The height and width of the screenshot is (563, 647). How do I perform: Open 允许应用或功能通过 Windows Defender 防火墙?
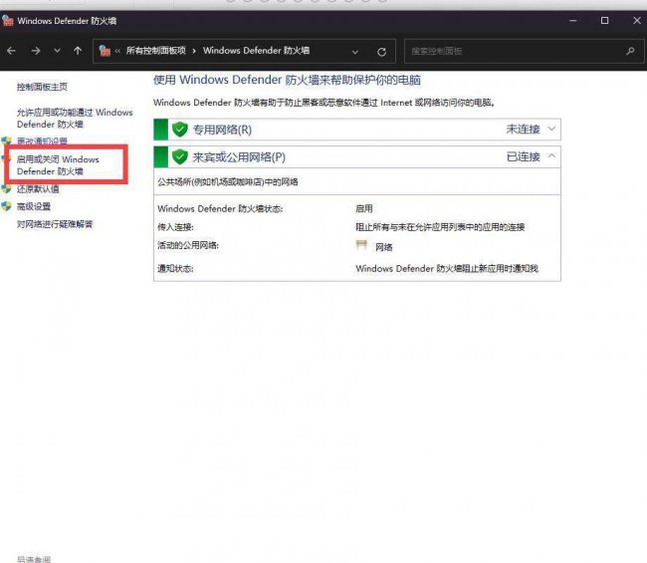75,119
